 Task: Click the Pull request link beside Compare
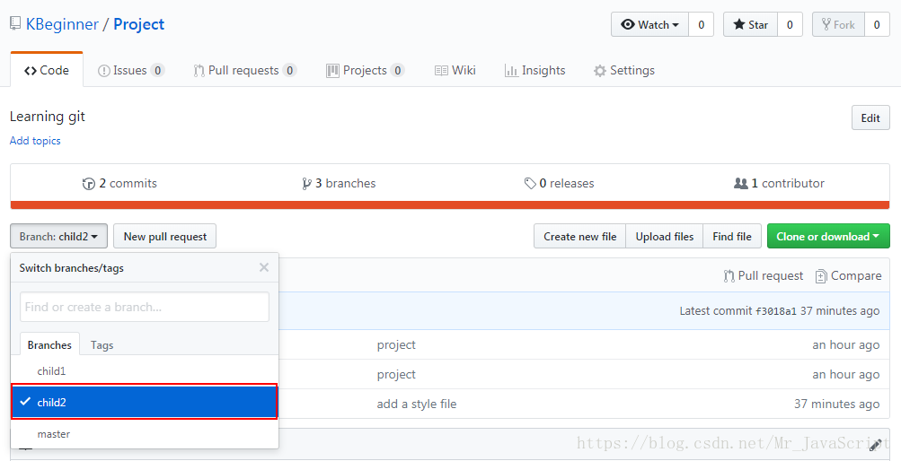tap(763, 276)
